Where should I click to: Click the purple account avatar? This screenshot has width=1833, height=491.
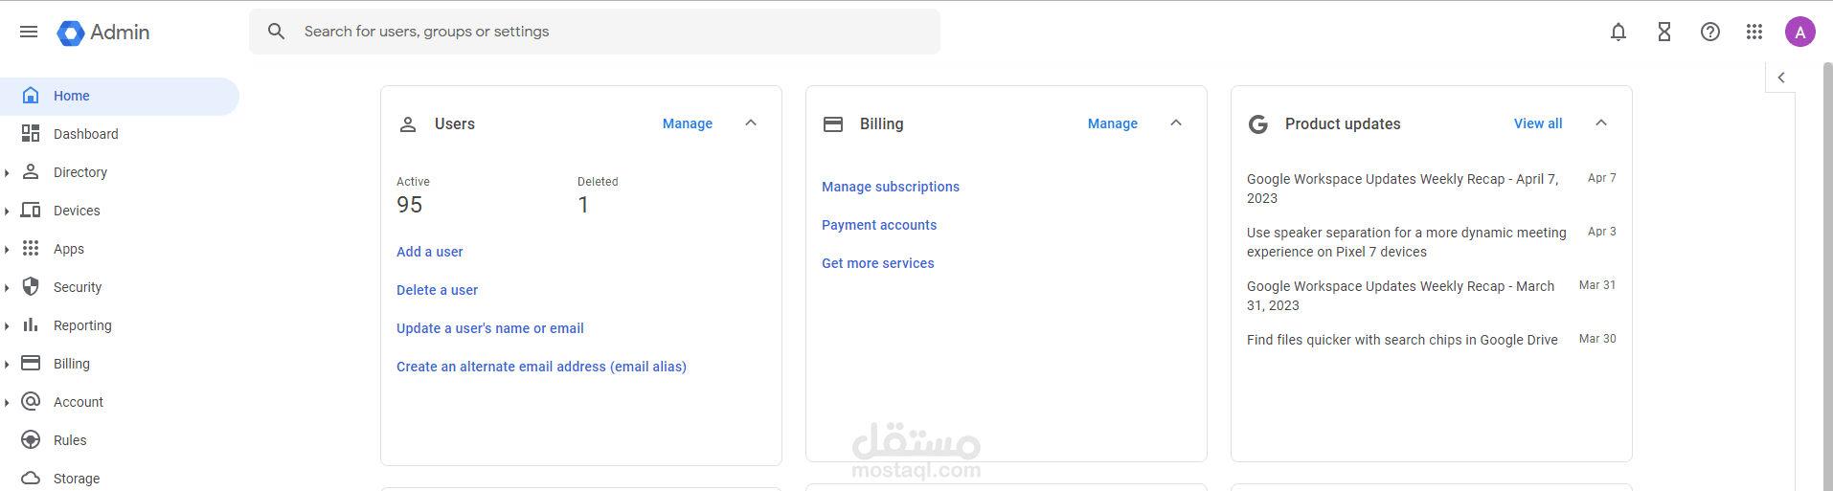click(1800, 32)
